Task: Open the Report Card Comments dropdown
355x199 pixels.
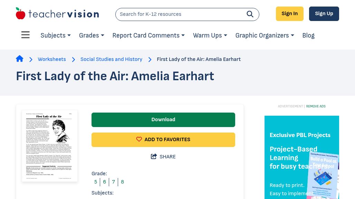Action: [x=148, y=35]
